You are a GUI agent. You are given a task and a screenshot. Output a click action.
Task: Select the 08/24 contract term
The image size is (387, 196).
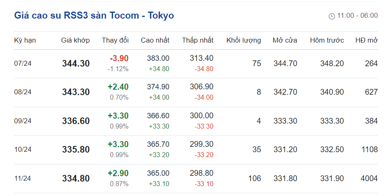coord(23,92)
